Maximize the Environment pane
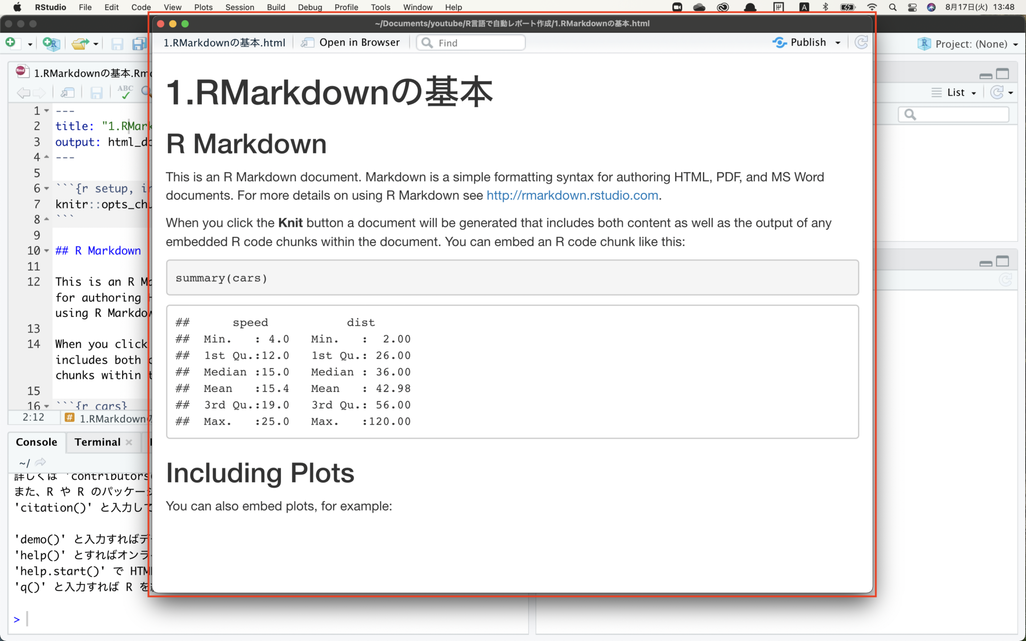1026x641 pixels. tap(1003, 73)
